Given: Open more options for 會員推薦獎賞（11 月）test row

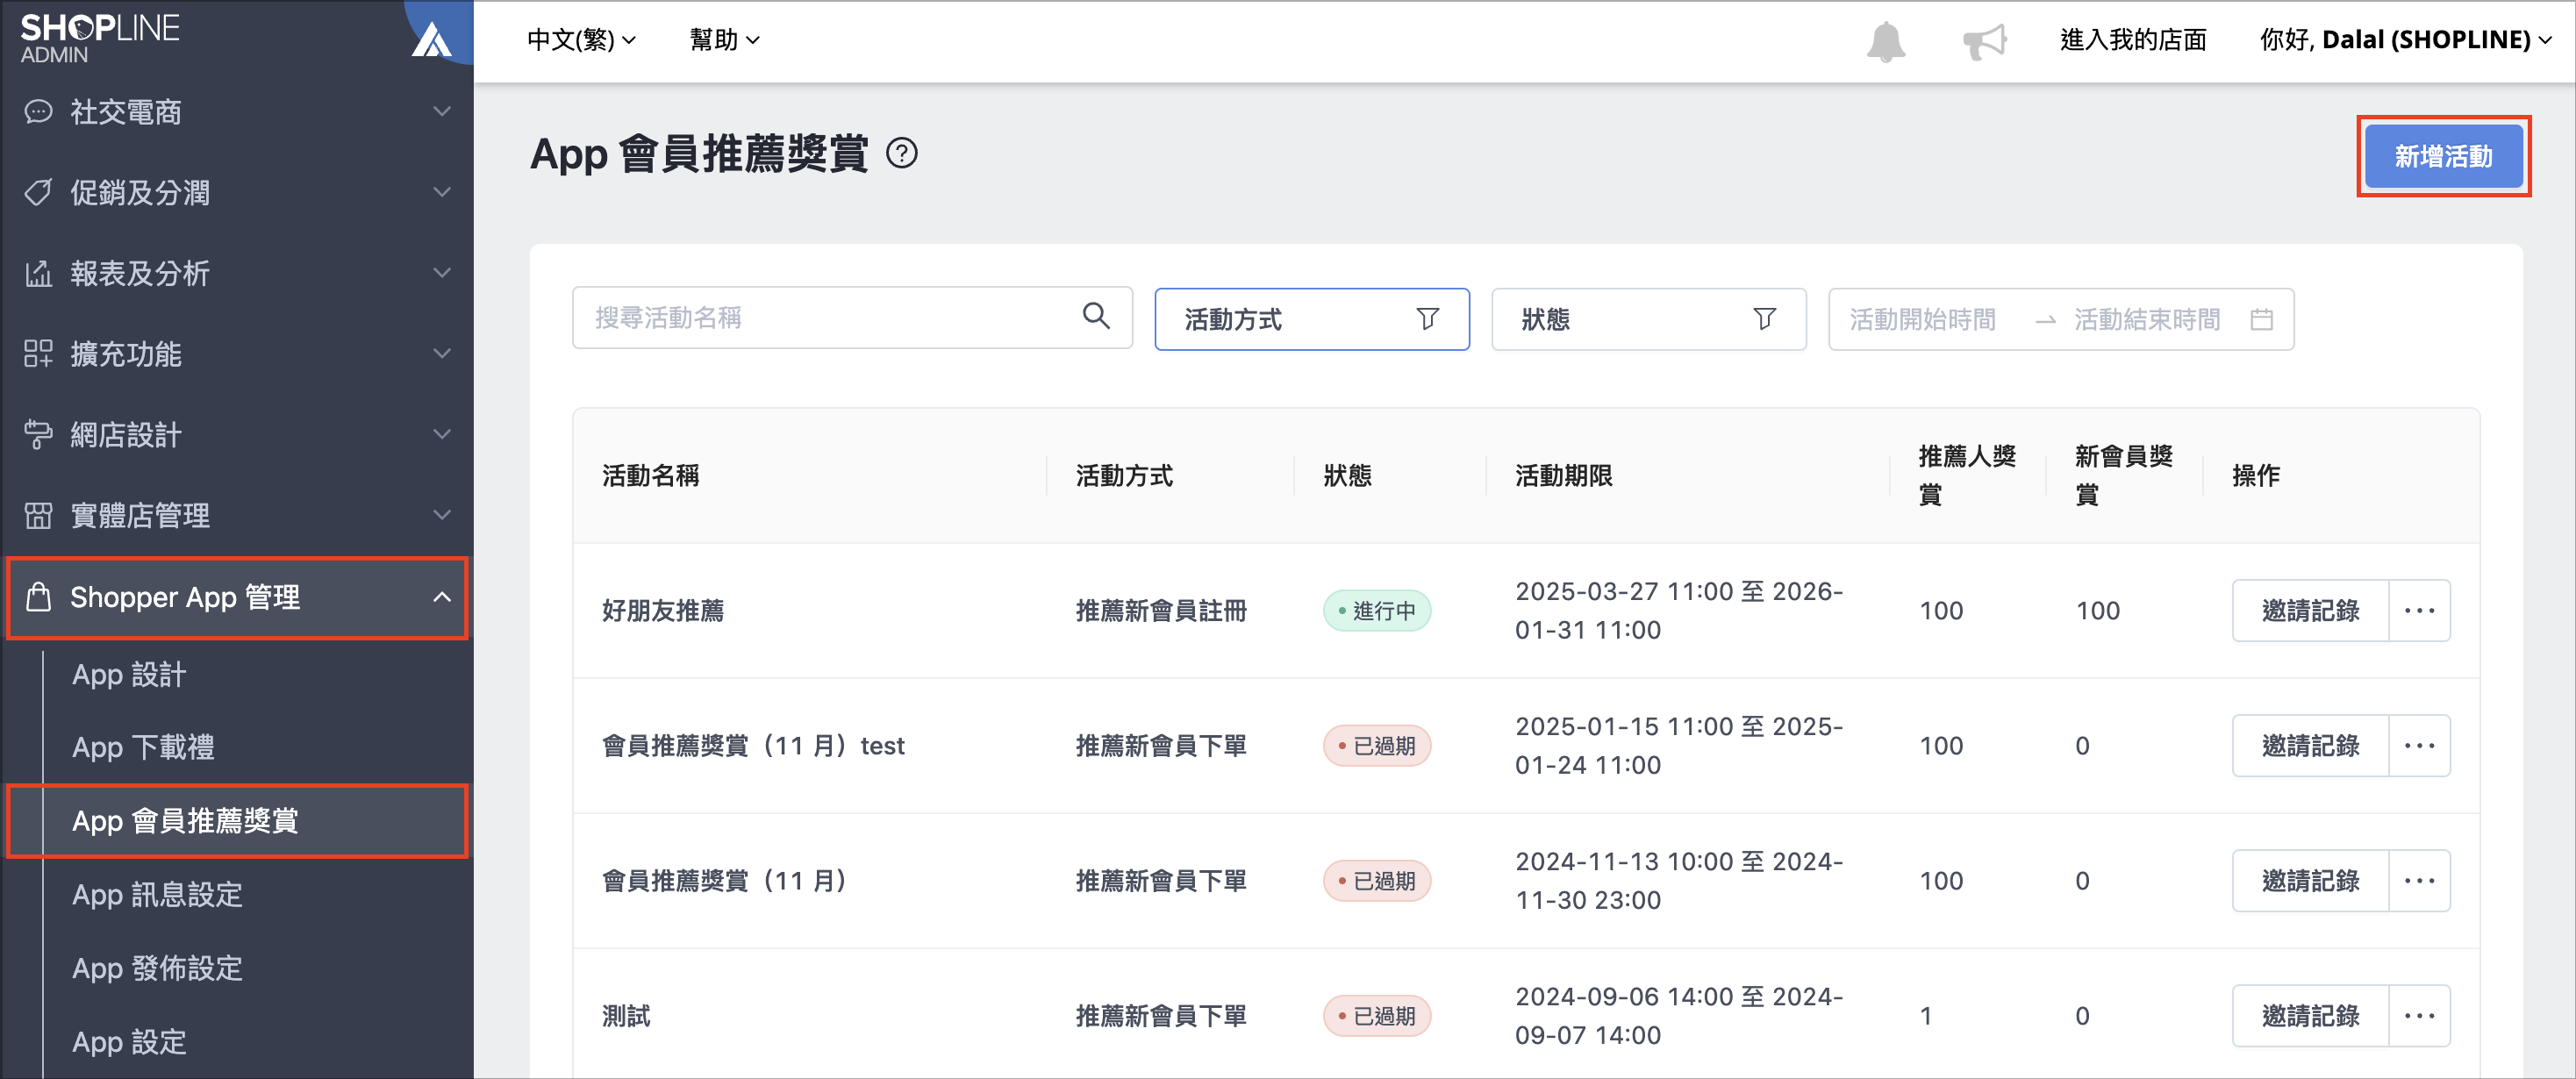Looking at the screenshot, I should tap(2419, 745).
